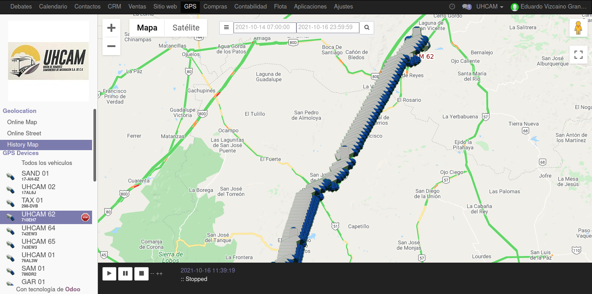Click the start date field 2021-10-14 07:00:00
Image resolution: width=592 pixels, height=294 pixels.
coord(265,27)
